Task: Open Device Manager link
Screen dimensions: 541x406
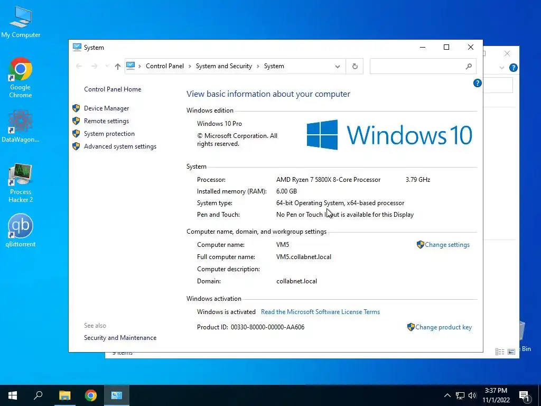Action: [106, 108]
